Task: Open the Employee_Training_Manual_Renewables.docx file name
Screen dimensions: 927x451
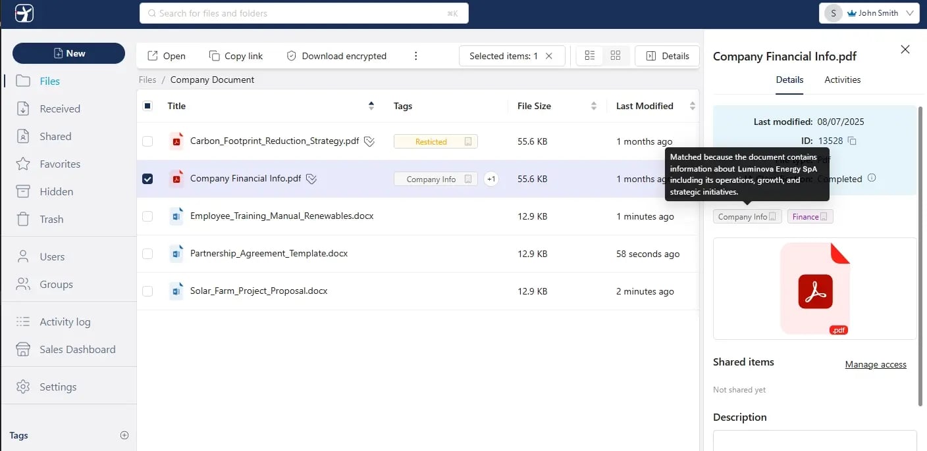Action: click(x=282, y=216)
